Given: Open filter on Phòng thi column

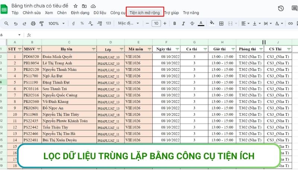Looking at the screenshot, I should 261,49.
